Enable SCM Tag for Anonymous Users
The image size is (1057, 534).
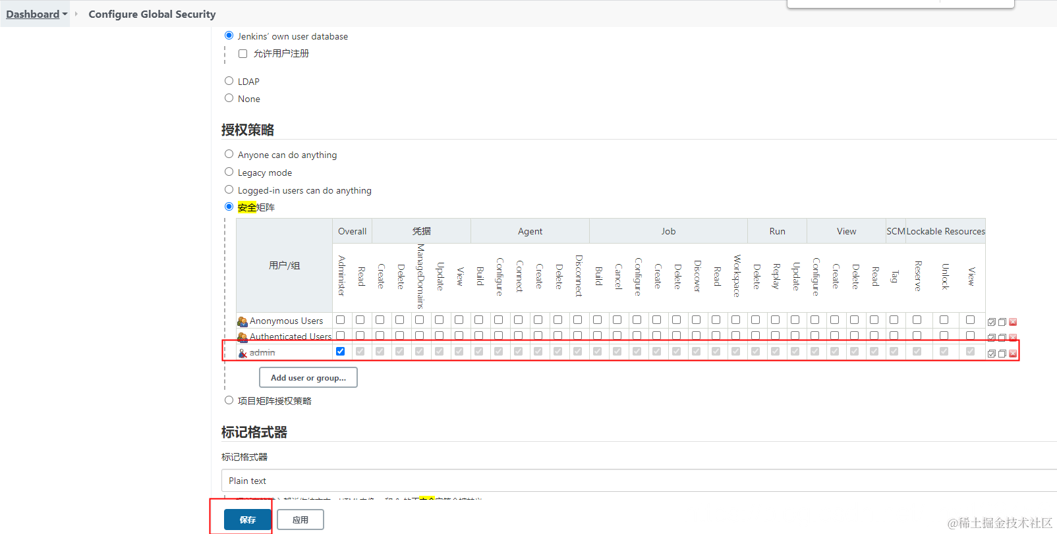click(894, 319)
